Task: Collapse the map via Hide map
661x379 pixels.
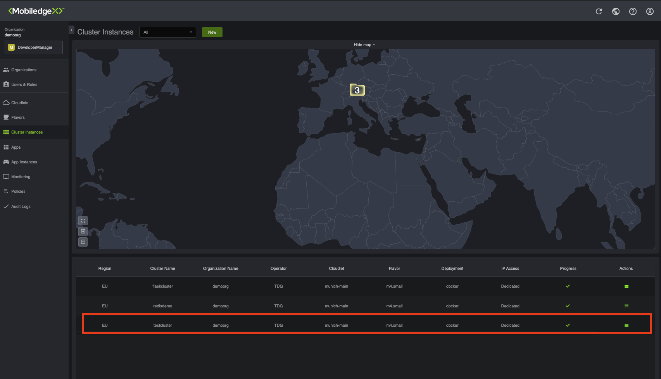Action: pos(364,45)
